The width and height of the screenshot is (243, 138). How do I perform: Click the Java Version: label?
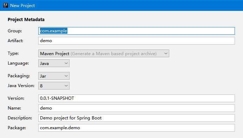coord(21,86)
